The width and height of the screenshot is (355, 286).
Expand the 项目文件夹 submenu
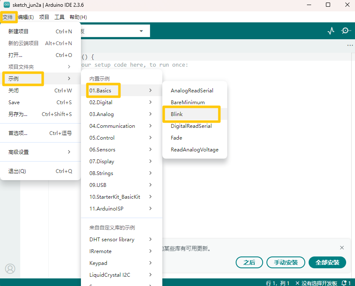click(40, 67)
